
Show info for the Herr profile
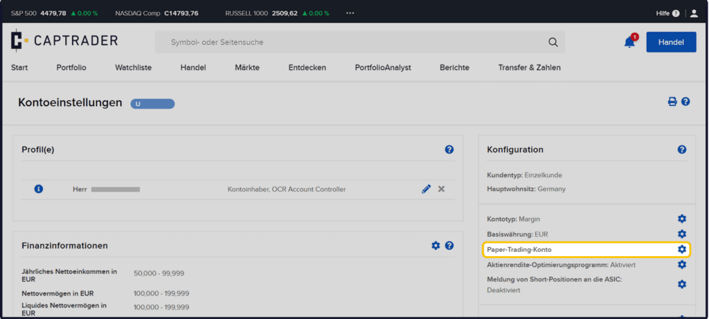pyautogui.click(x=39, y=189)
